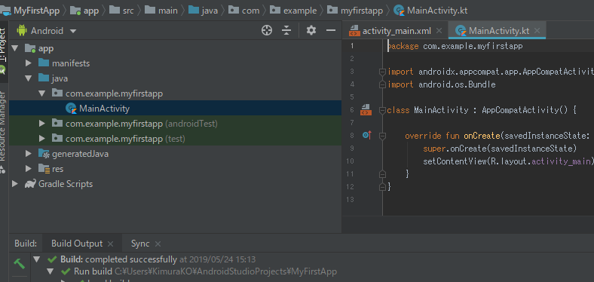Fold the class MainActivity block on line 6
594x282 pixels.
382,110
